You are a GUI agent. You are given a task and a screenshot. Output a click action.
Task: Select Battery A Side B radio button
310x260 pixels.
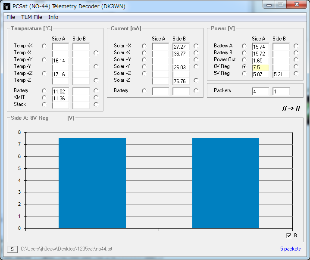[x=296, y=46]
